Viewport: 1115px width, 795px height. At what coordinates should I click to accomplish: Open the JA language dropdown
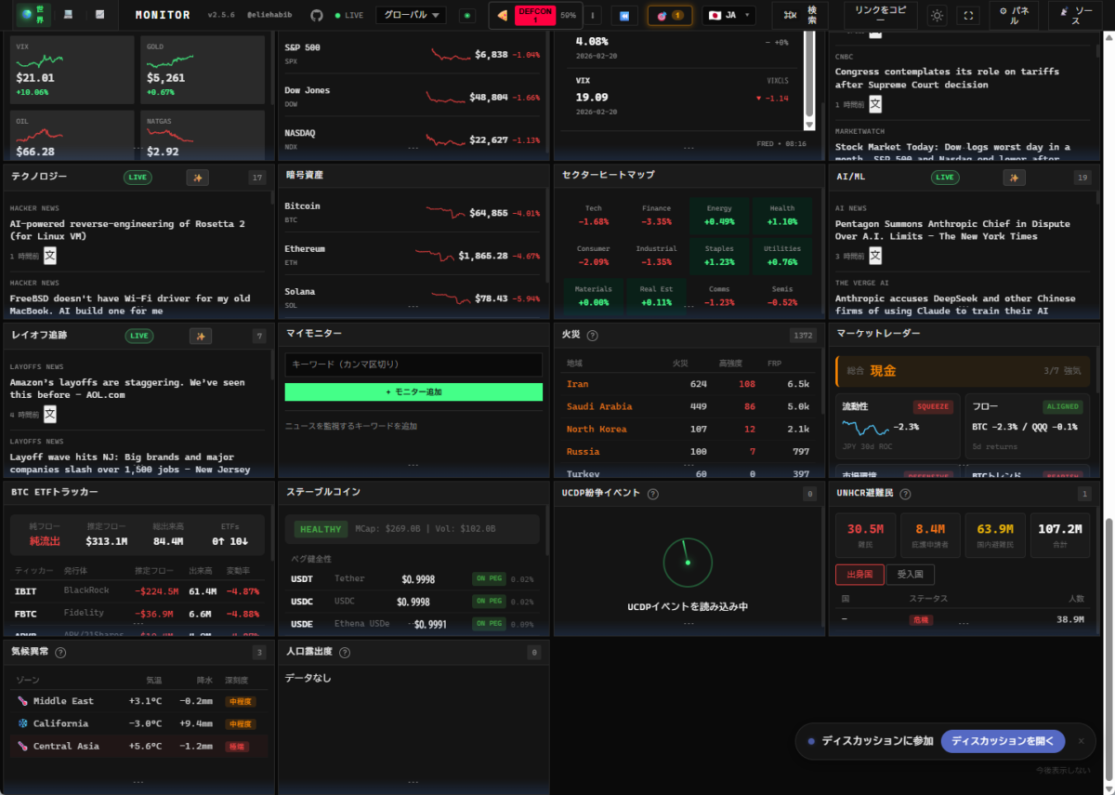(729, 16)
